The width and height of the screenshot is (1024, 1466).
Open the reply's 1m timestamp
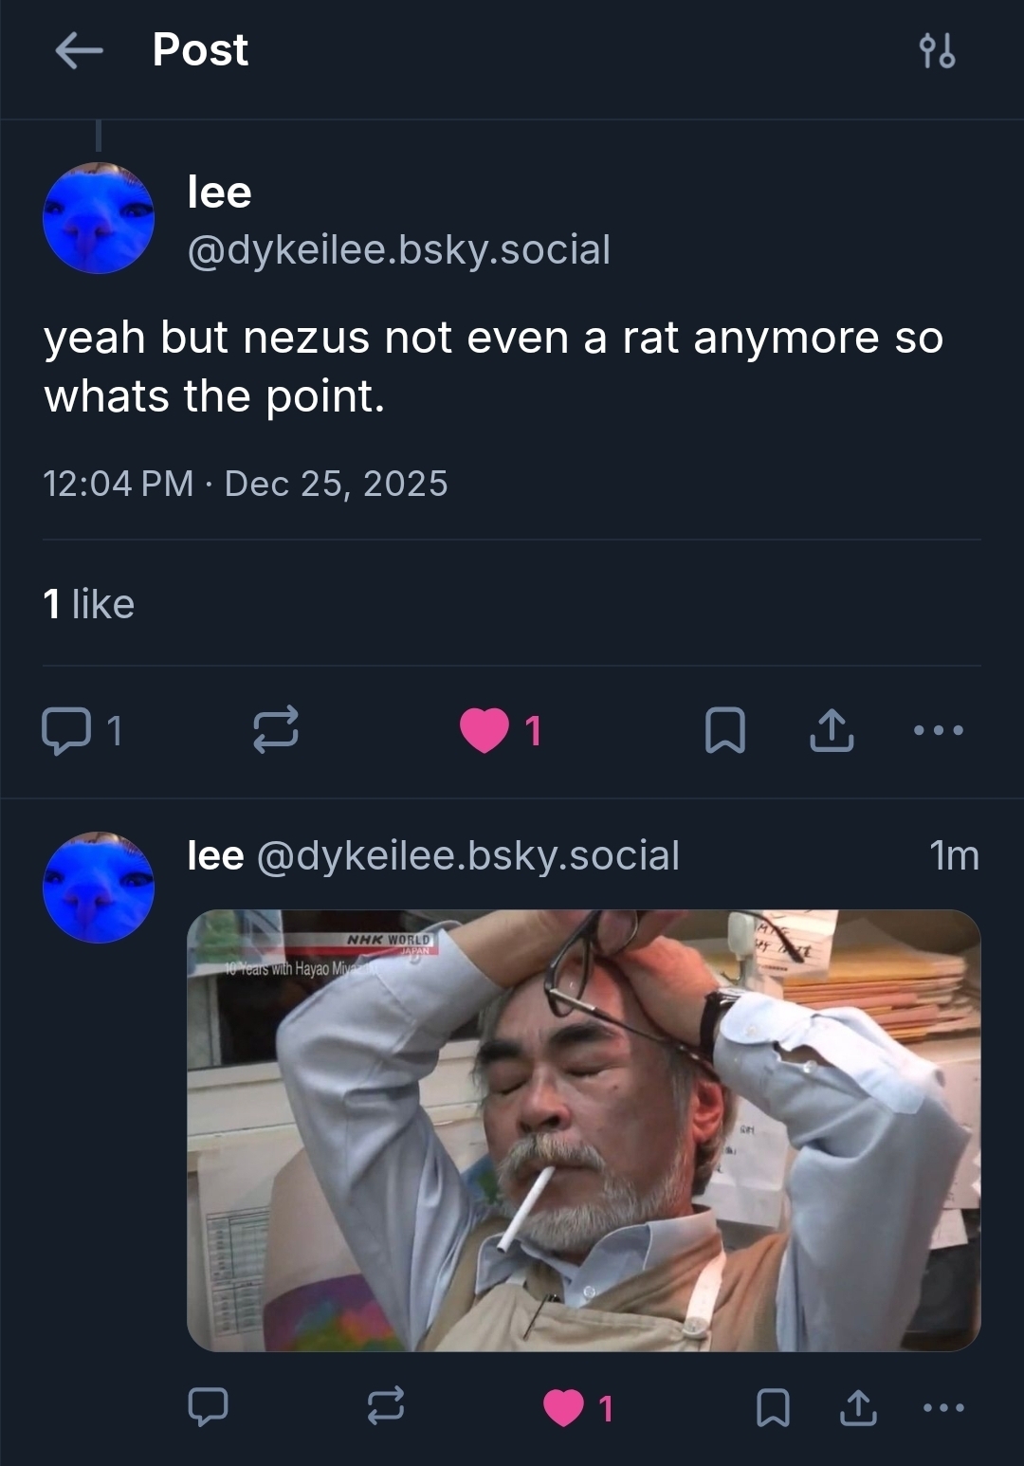click(954, 855)
